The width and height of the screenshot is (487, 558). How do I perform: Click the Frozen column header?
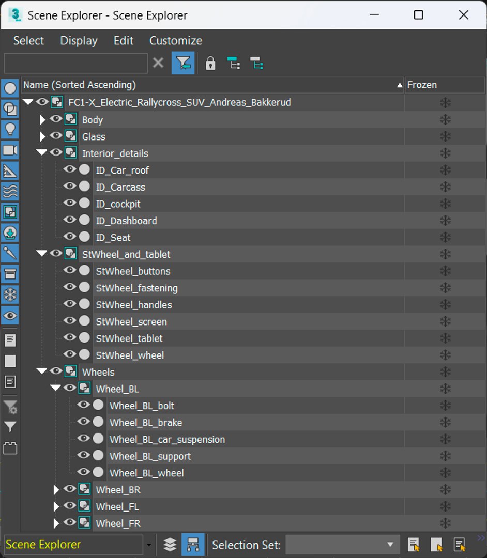coord(445,85)
